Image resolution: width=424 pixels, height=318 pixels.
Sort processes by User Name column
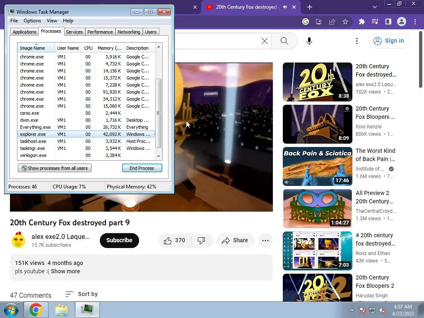68,48
